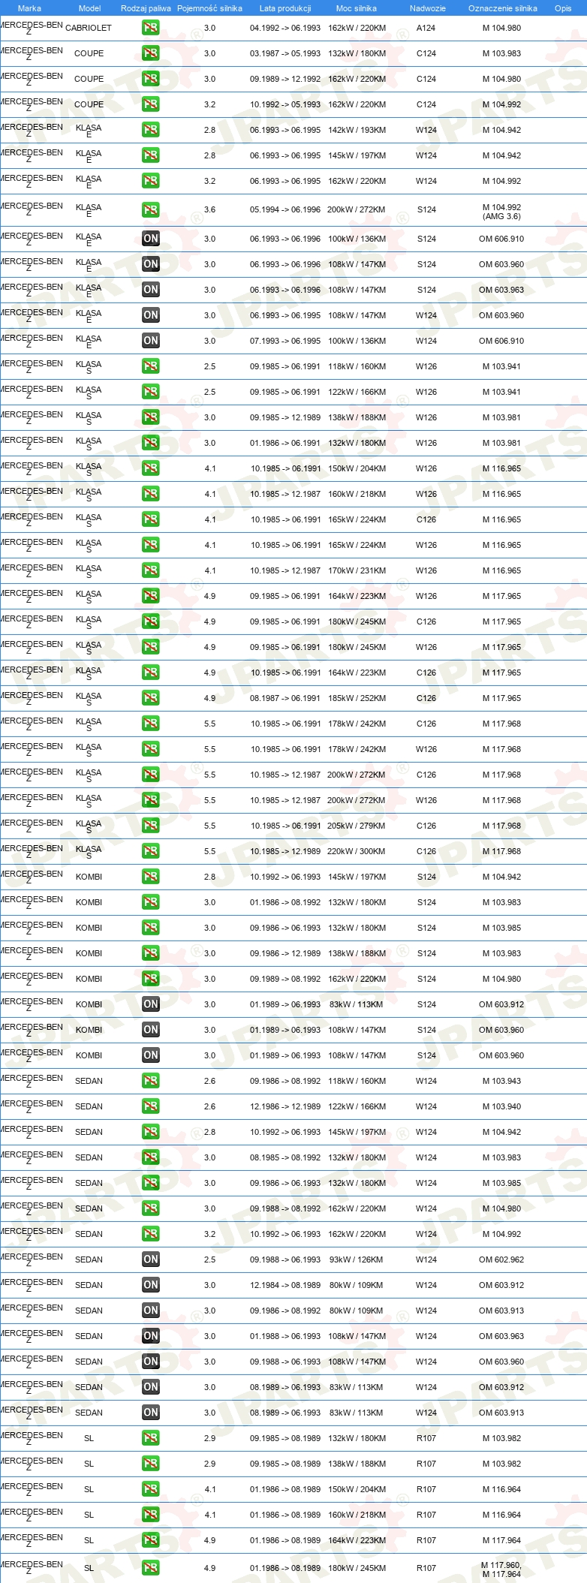The image size is (587, 1583).
Task: Click PB icon in SEDAN M 103.940 row
Action: point(151,1106)
